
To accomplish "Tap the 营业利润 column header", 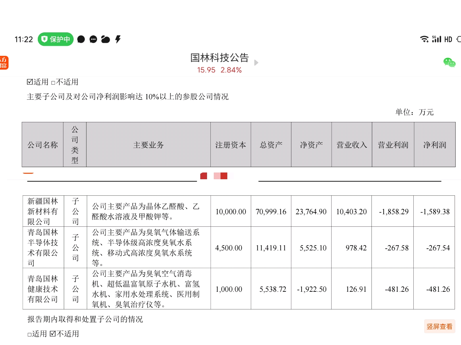I will click(x=393, y=145).
